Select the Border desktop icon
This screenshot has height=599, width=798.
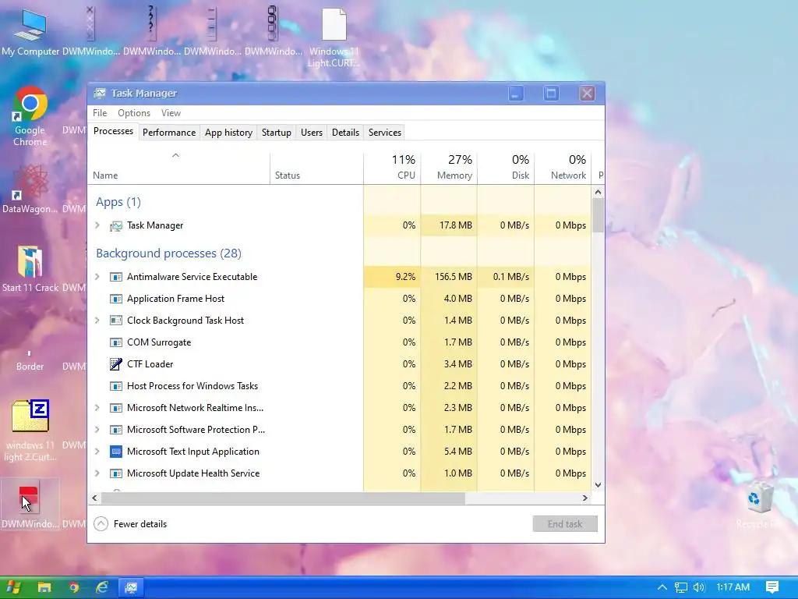click(30, 360)
